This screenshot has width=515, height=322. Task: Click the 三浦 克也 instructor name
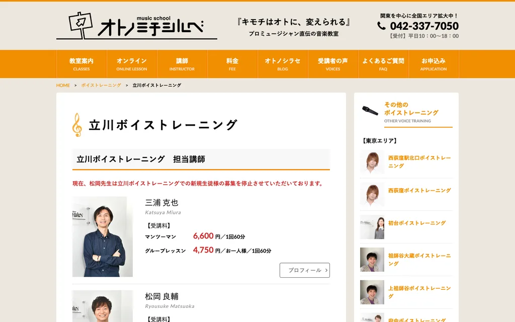pyautogui.click(x=161, y=202)
